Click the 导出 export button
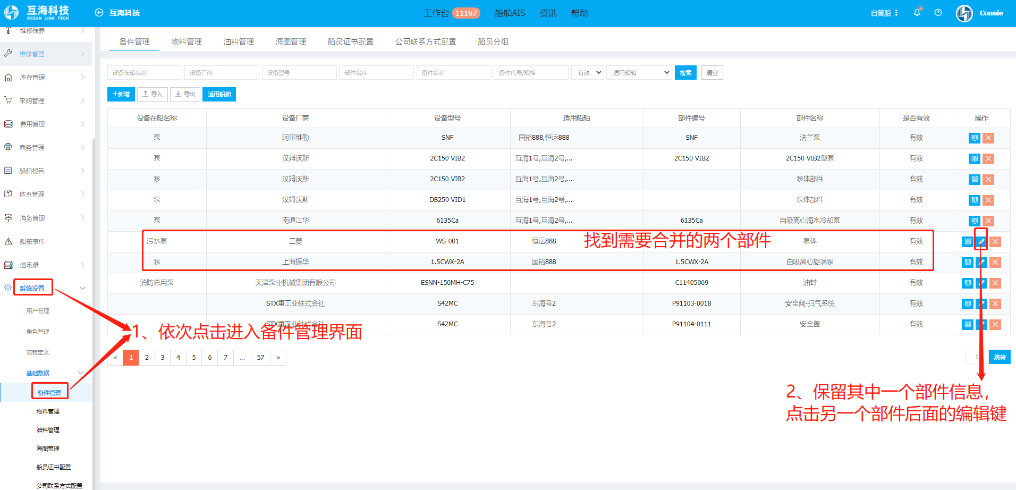Image resolution: width=1016 pixels, height=490 pixels. (185, 94)
